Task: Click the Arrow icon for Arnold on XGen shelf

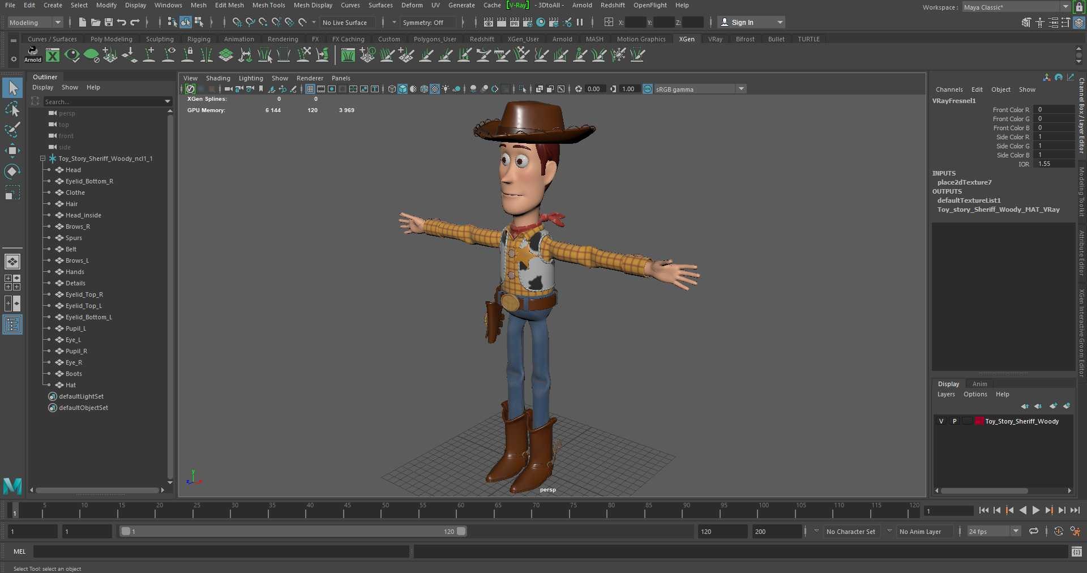Action: pos(33,54)
